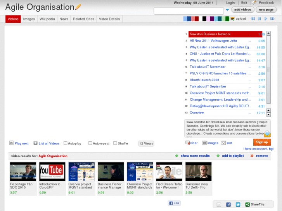Click the orange Sign up button
Screen dimensions: 282x211
[x=262, y=142]
